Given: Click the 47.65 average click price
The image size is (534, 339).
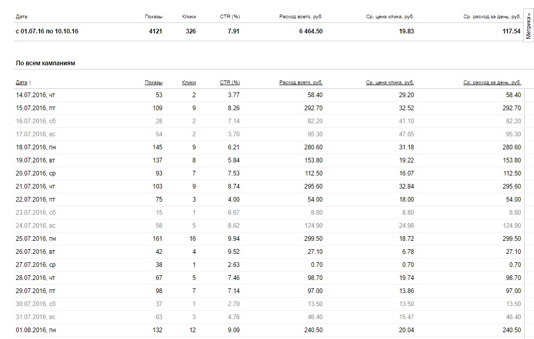Looking at the screenshot, I should [406, 134].
